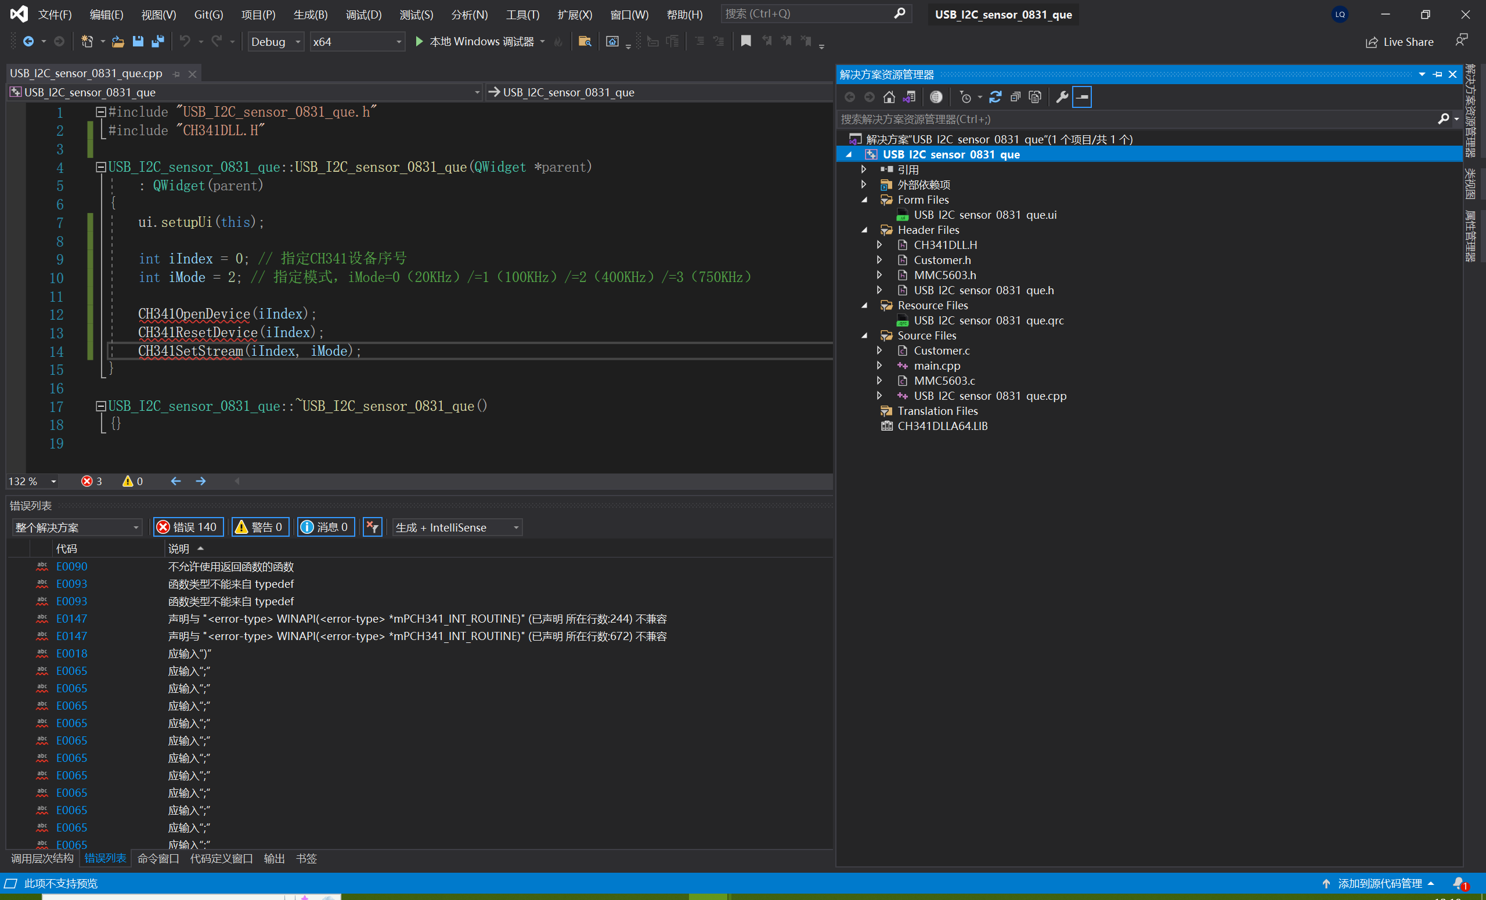Click user account LQ avatar

(x=1340, y=15)
